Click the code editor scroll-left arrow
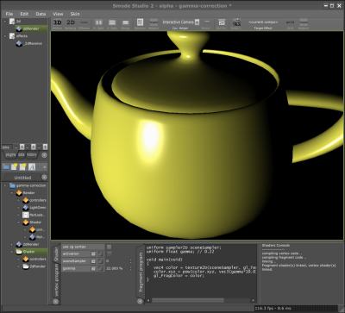The height and width of the screenshot is (313, 345). pos(148,300)
